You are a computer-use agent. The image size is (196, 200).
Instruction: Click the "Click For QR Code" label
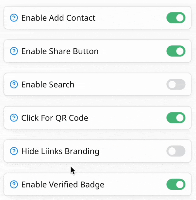(55, 118)
